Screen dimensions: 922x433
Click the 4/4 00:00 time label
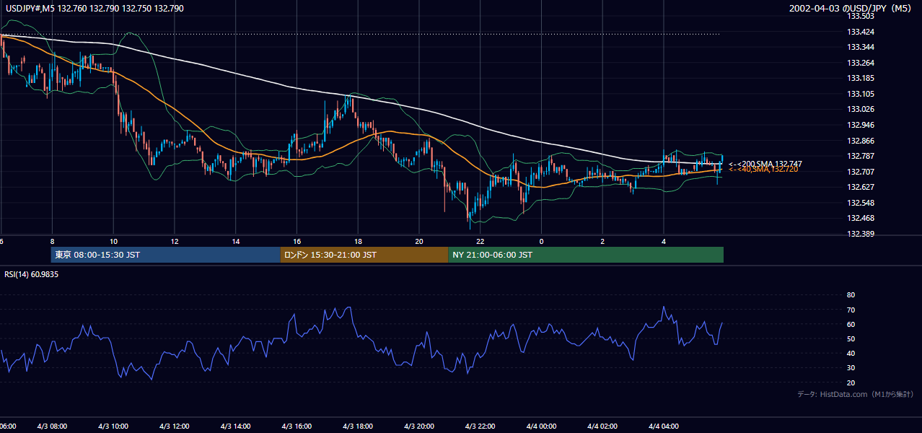point(542,427)
